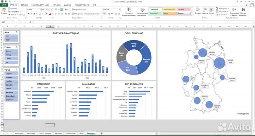
Task: Select year 2022 in Годы slicer
Action: pos(11,40)
